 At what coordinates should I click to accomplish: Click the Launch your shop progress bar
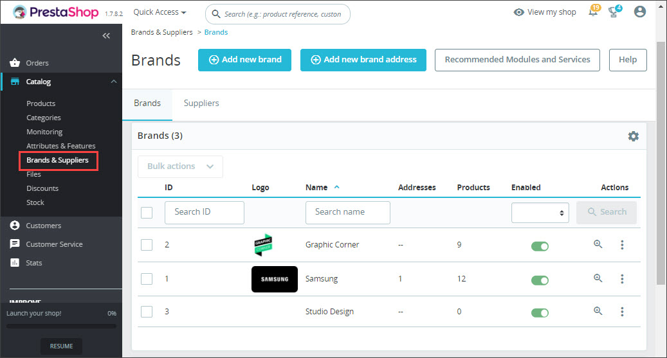(61, 326)
